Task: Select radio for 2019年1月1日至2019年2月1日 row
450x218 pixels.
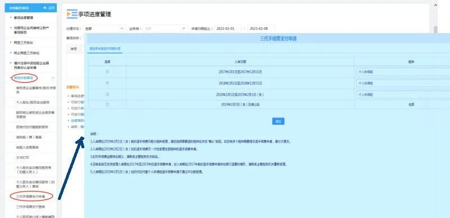Action: pos(107,94)
